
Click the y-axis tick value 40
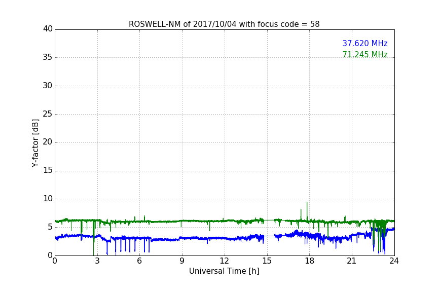click(x=48, y=29)
